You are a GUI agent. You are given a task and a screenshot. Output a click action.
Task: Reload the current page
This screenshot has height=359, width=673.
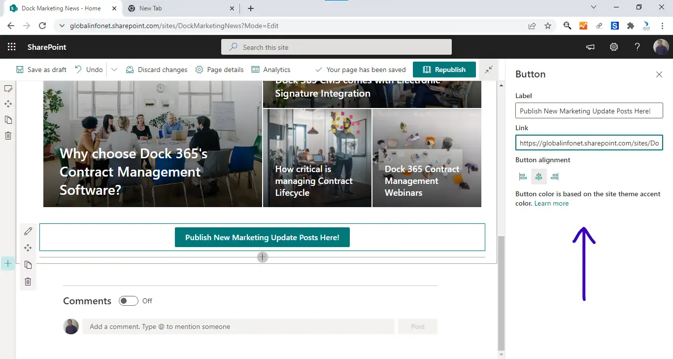coord(42,26)
